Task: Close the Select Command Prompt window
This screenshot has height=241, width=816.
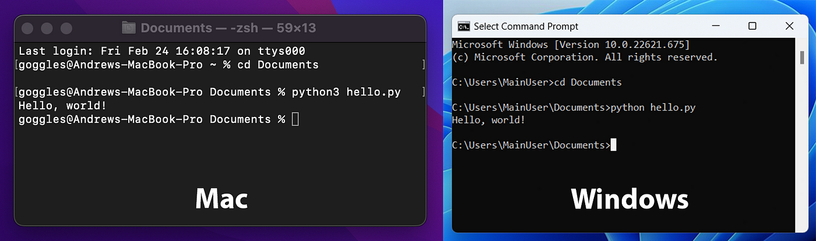Action: [789, 26]
